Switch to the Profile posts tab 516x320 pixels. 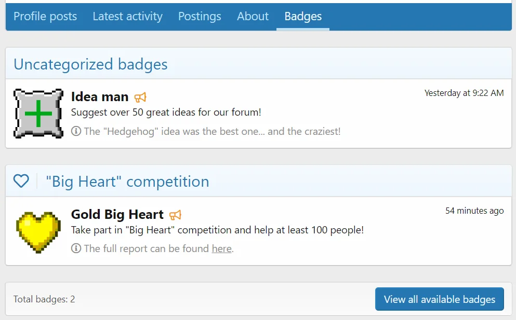click(x=45, y=17)
